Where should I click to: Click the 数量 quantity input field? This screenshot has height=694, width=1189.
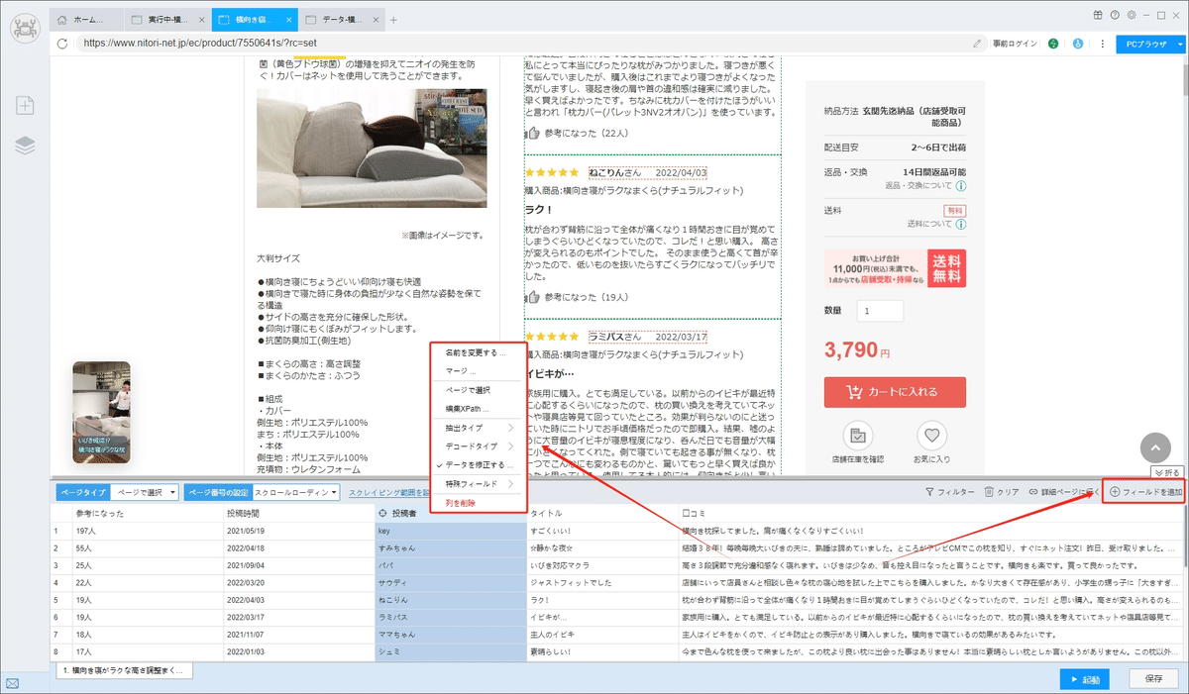coord(880,311)
